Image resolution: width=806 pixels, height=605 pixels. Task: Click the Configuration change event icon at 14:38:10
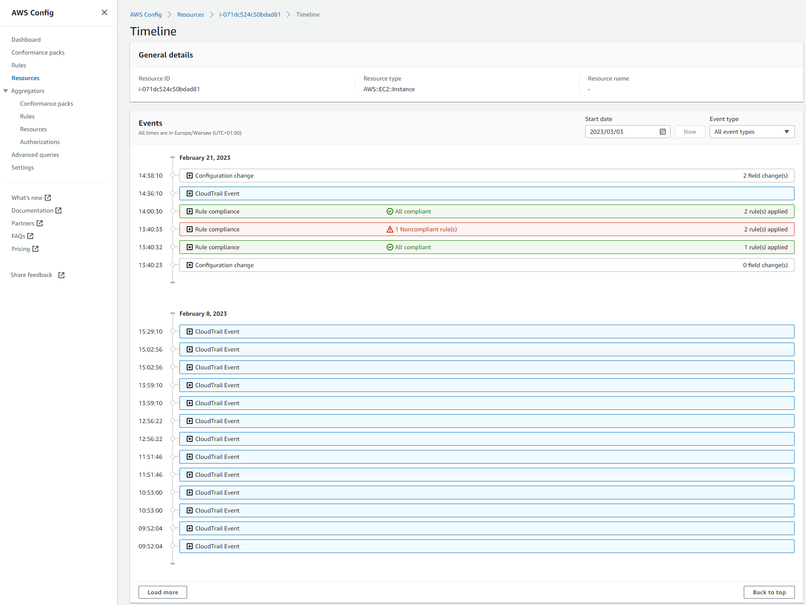pyautogui.click(x=189, y=175)
